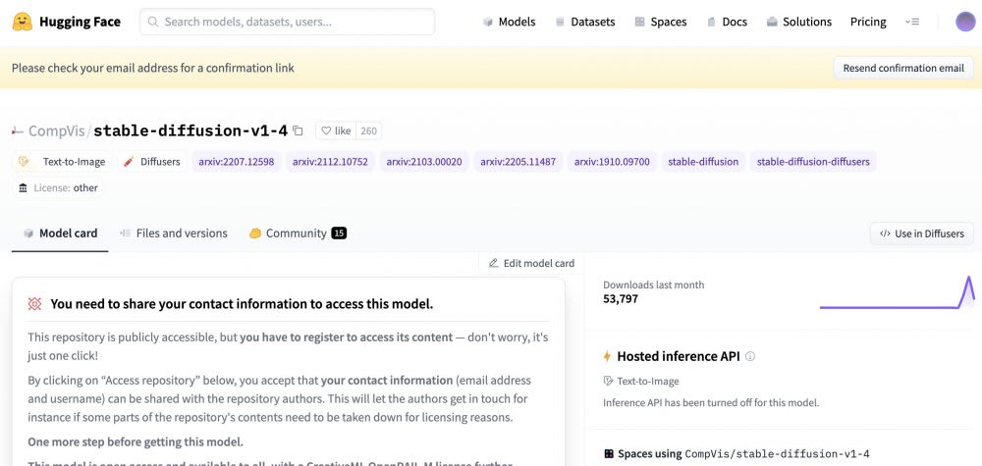Open the arxiv:2103.00020 tag

(424, 161)
